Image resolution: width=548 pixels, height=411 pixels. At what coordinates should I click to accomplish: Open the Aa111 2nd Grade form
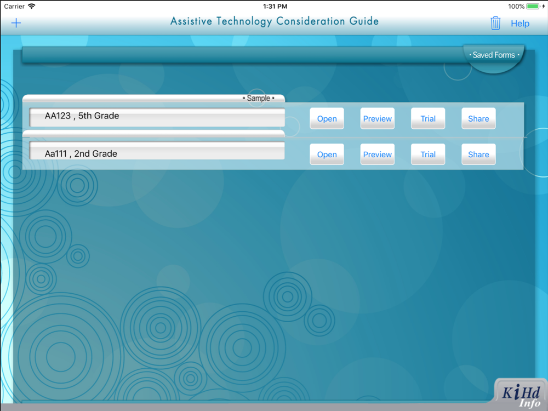pyautogui.click(x=327, y=154)
